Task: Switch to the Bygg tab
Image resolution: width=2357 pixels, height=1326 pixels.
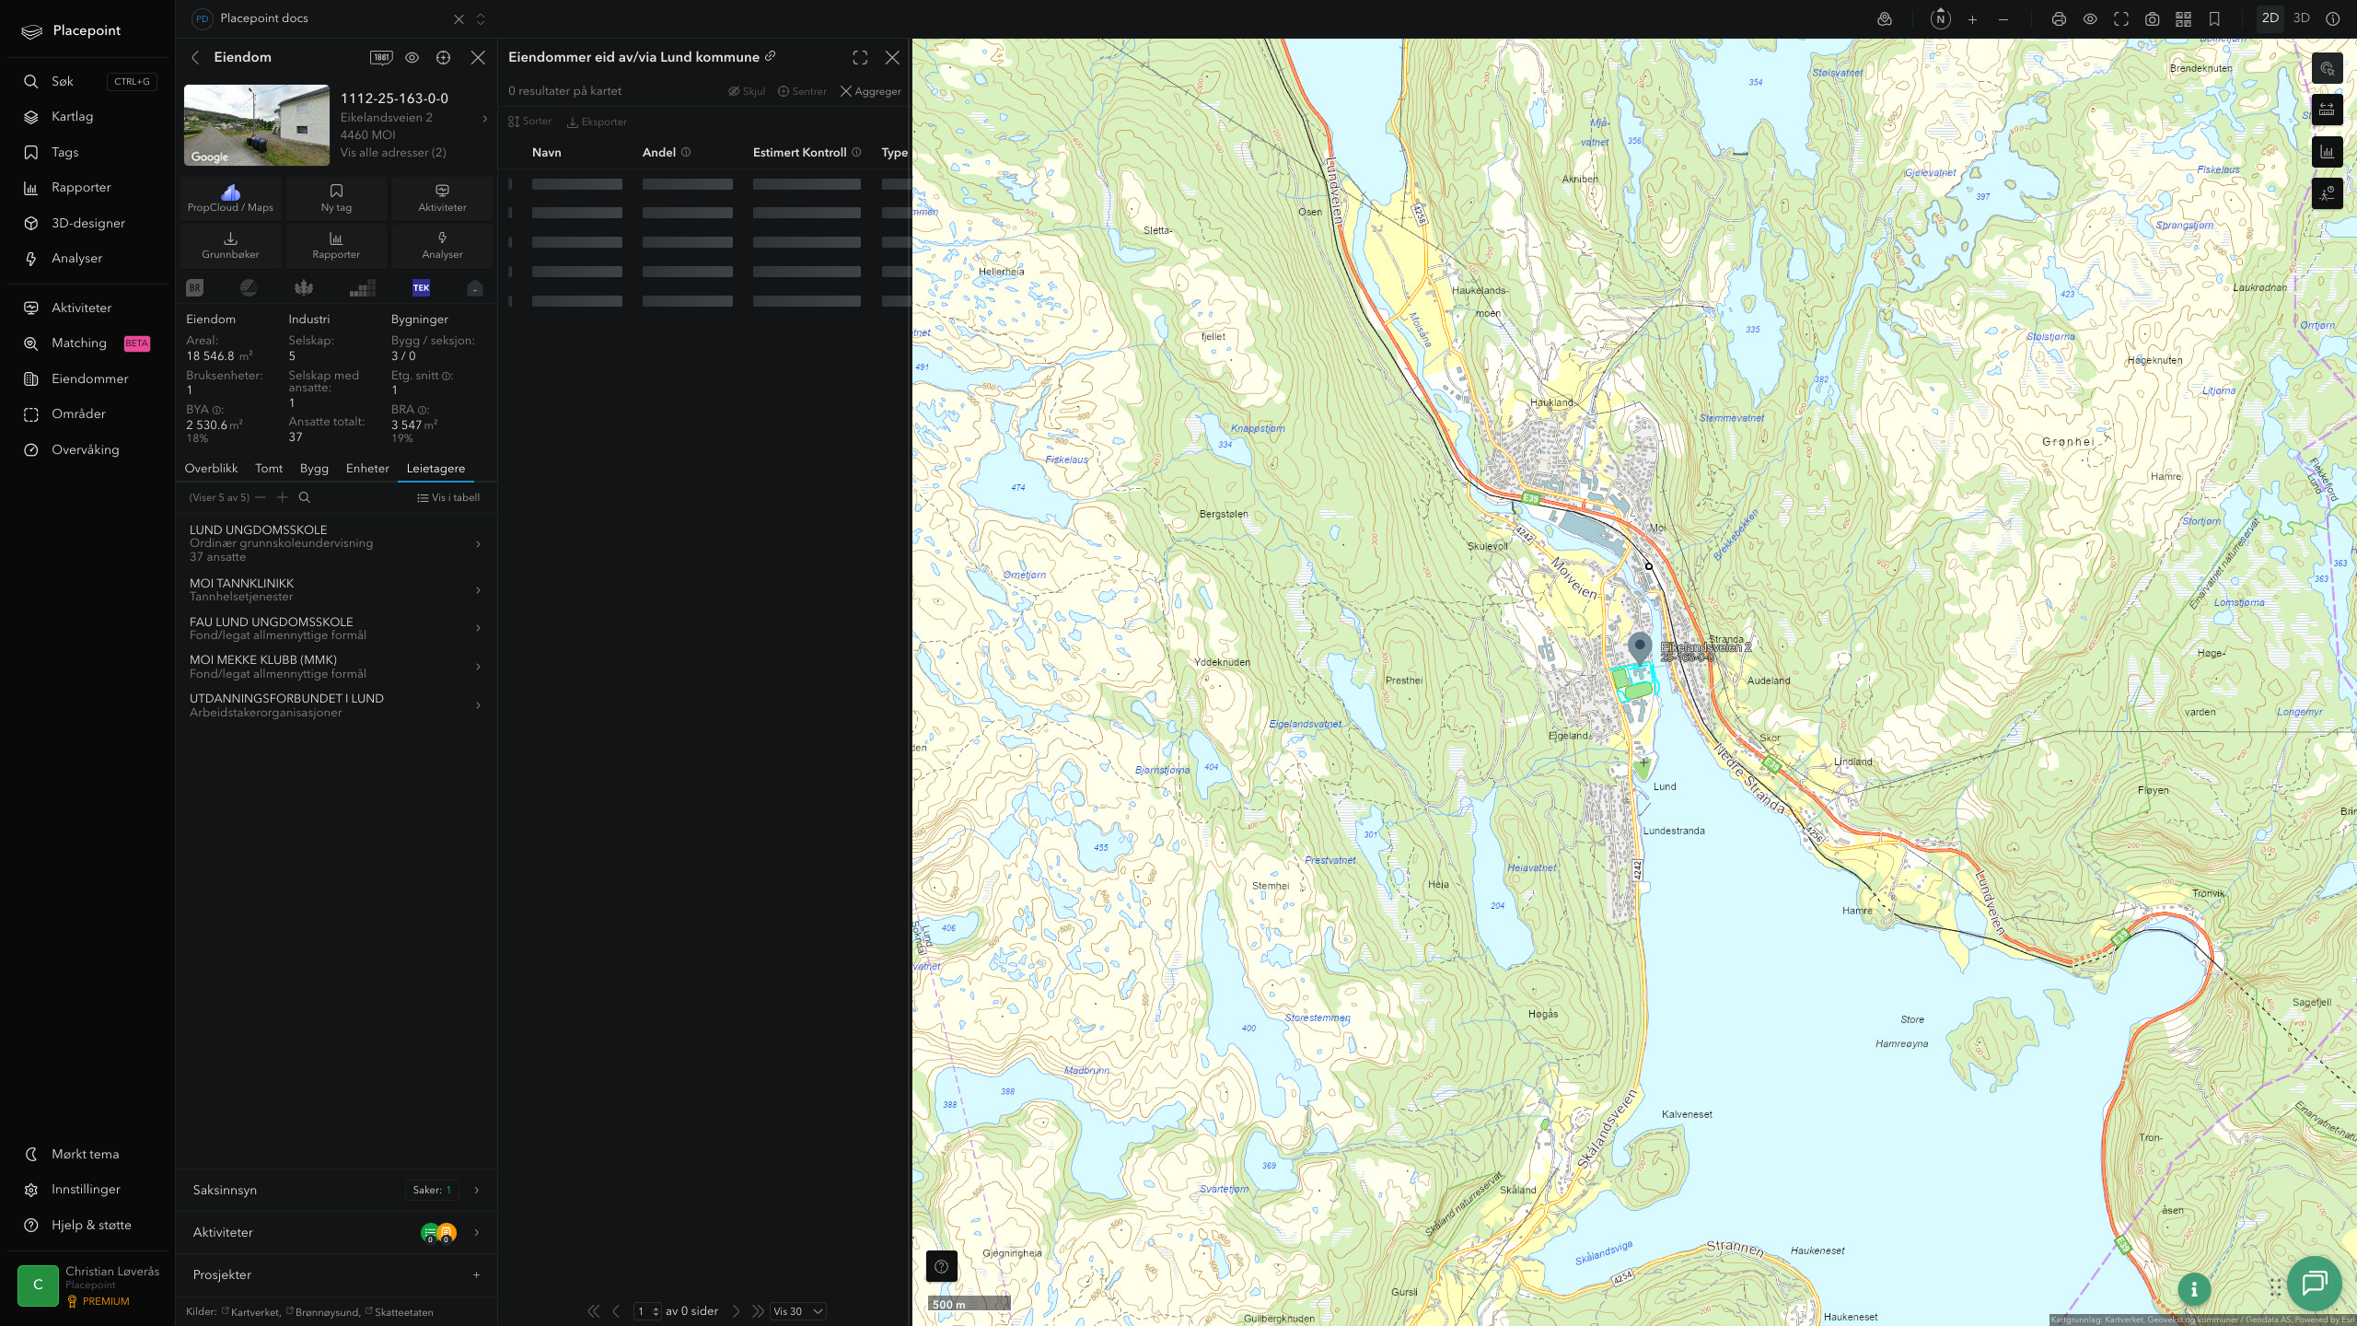Action: pos(314,469)
